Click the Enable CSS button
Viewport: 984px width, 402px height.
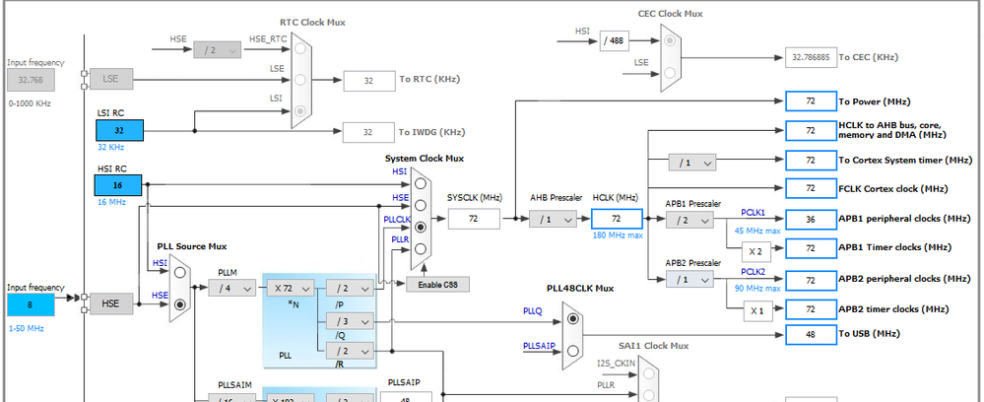(x=437, y=285)
